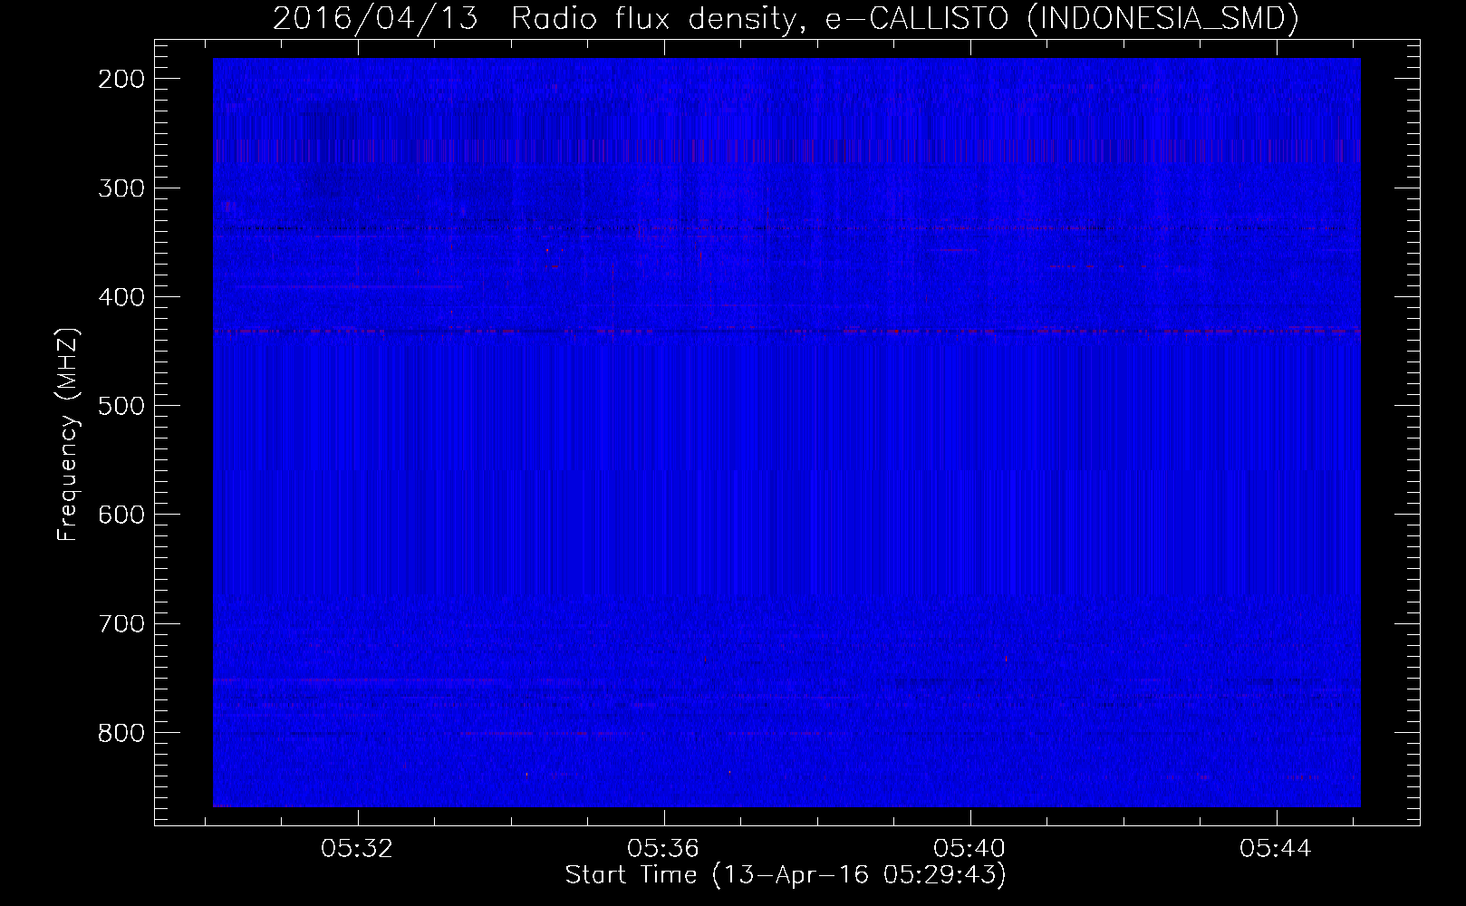This screenshot has width=1466, height=906.
Task: Click the 200 frequency tick label
Action: pos(121,79)
